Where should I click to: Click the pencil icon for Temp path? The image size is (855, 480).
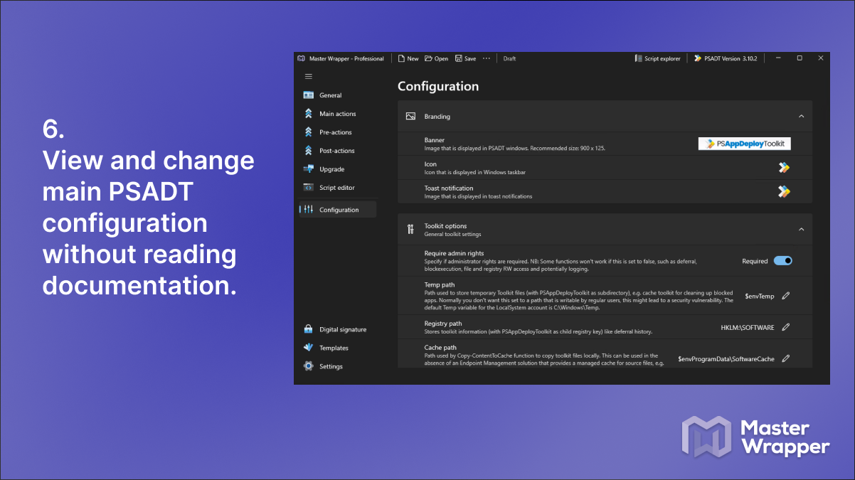(785, 296)
